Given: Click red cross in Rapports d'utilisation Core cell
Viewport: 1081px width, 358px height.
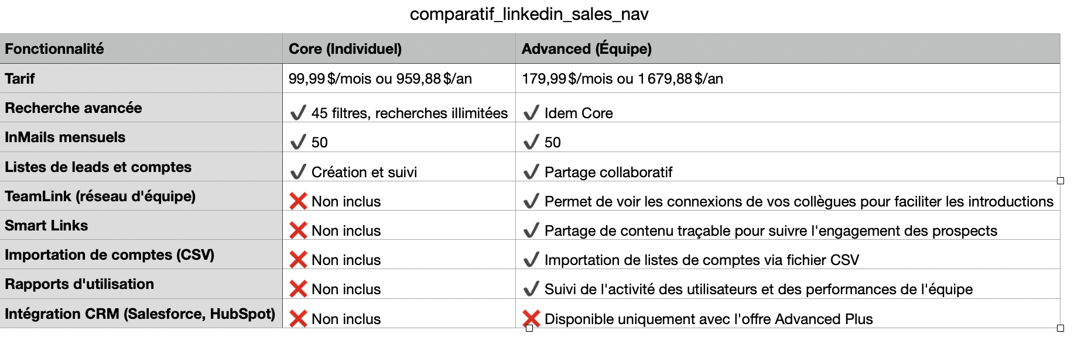Looking at the screenshot, I should (298, 289).
